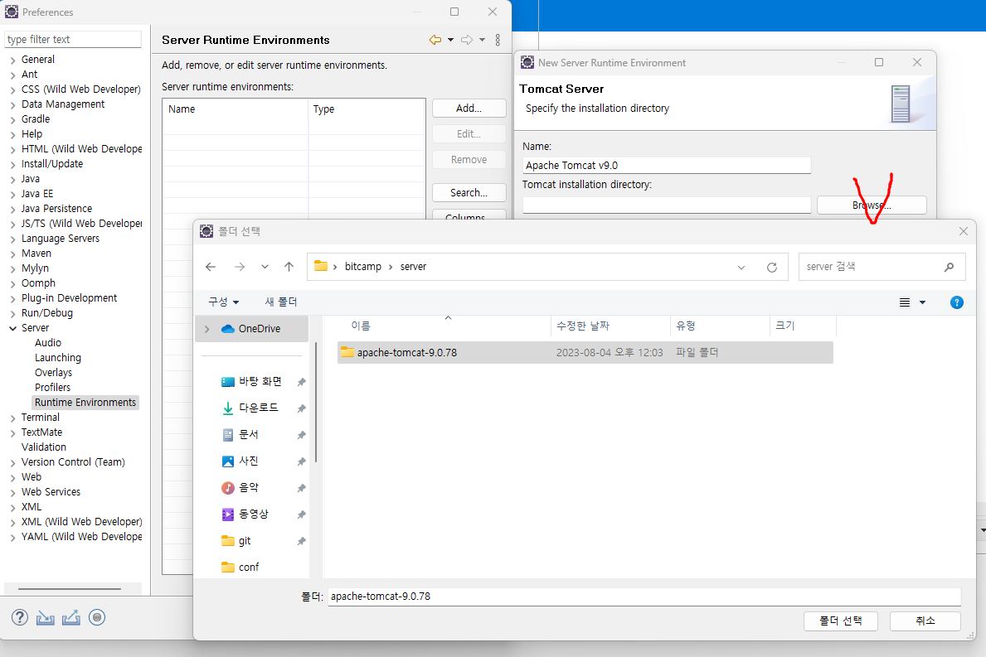Click the 폴더 선택 button
This screenshot has height=657, width=986.
841,621
